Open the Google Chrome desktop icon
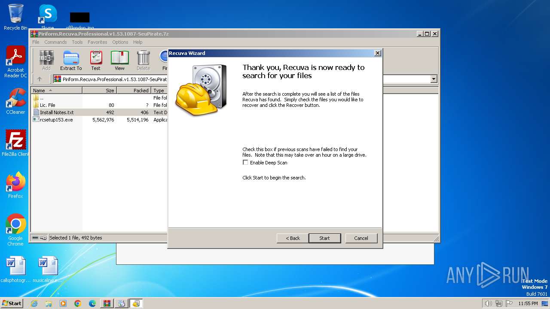The height and width of the screenshot is (309, 550). pyautogui.click(x=15, y=230)
